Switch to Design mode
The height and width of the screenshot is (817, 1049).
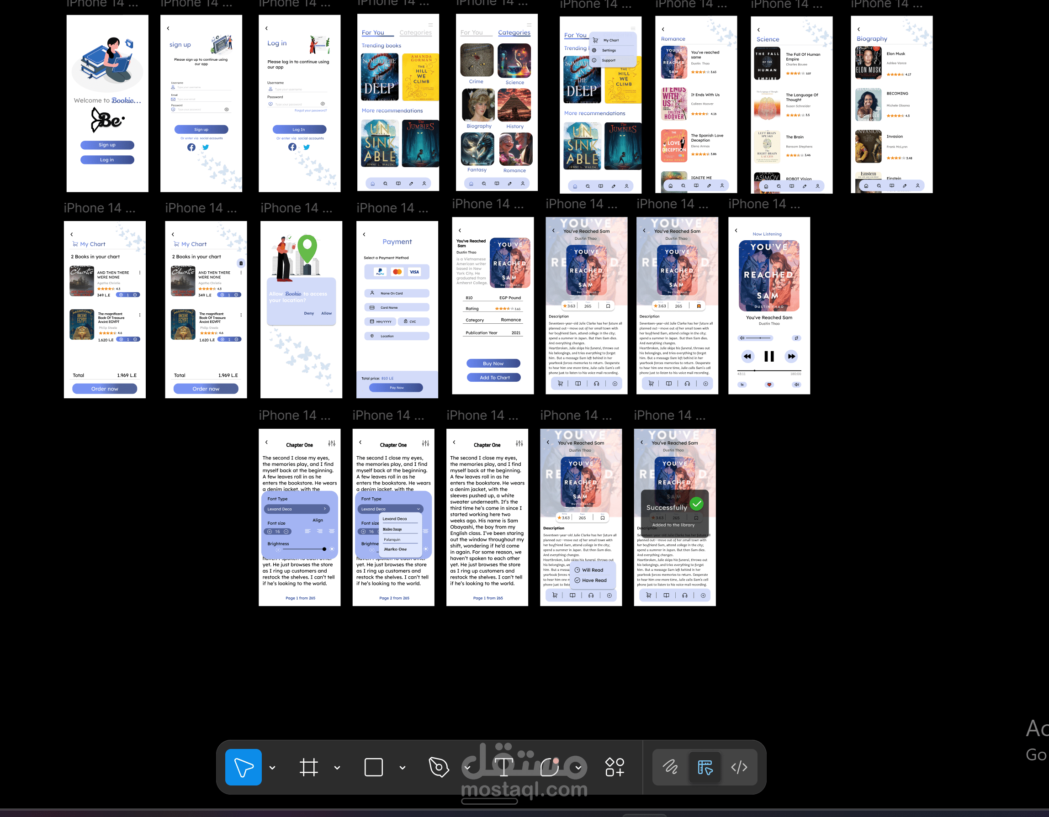coord(705,767)
